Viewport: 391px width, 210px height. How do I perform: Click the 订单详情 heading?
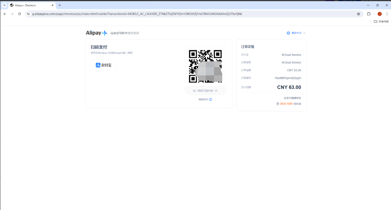pos(248,47)
